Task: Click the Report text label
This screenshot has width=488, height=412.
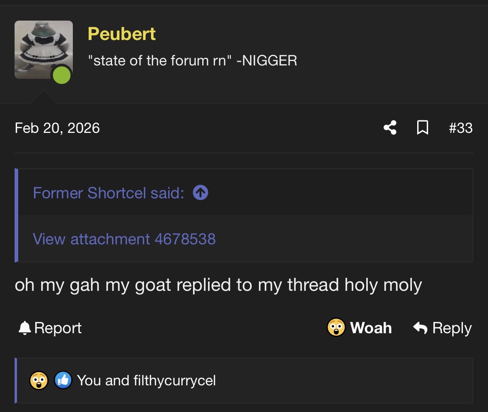Action: [x=58, y=328]
